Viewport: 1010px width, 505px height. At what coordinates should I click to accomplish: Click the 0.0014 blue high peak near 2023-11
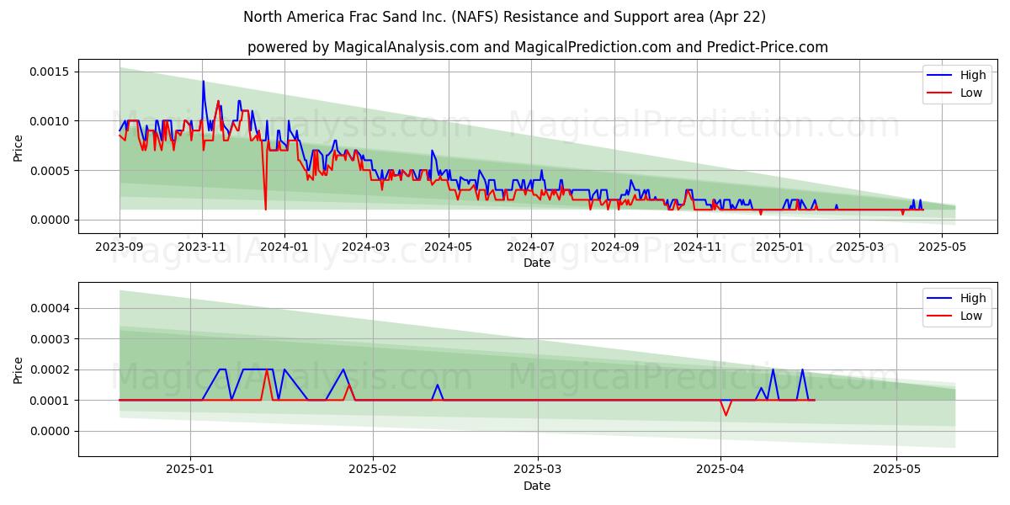[203, 82]
